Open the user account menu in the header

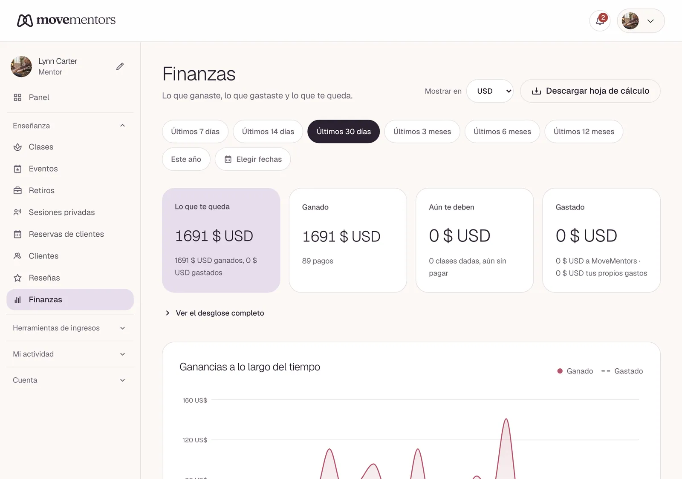point(641,21)
